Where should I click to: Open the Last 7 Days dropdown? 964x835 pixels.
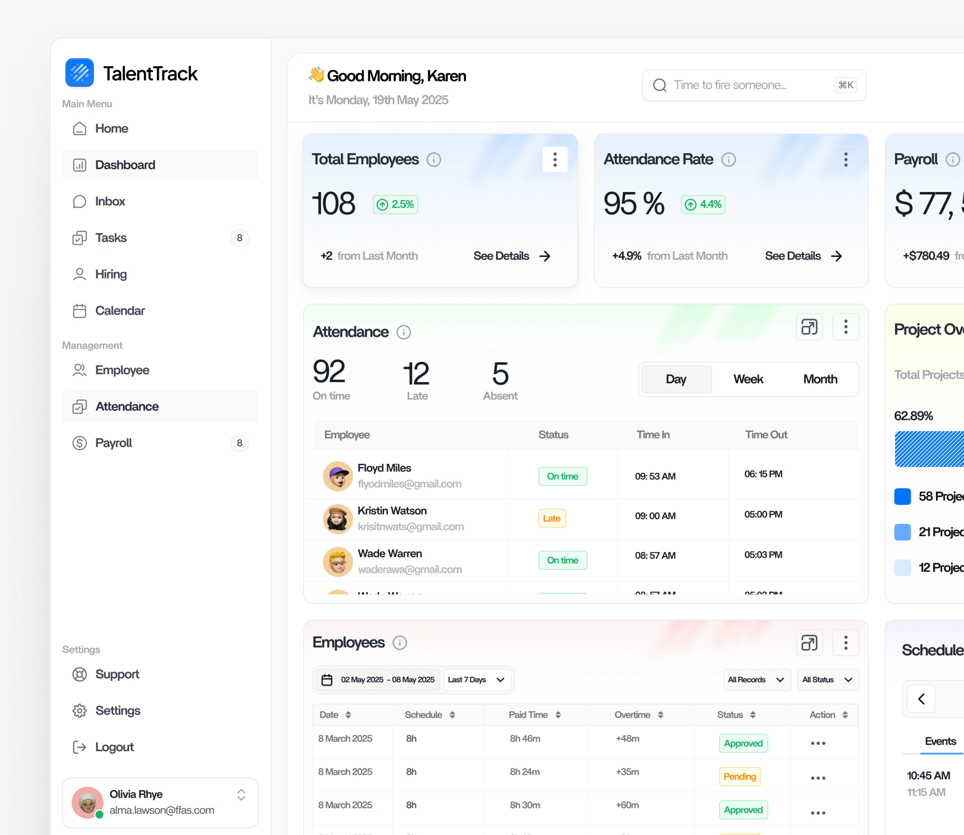(477, 680)
